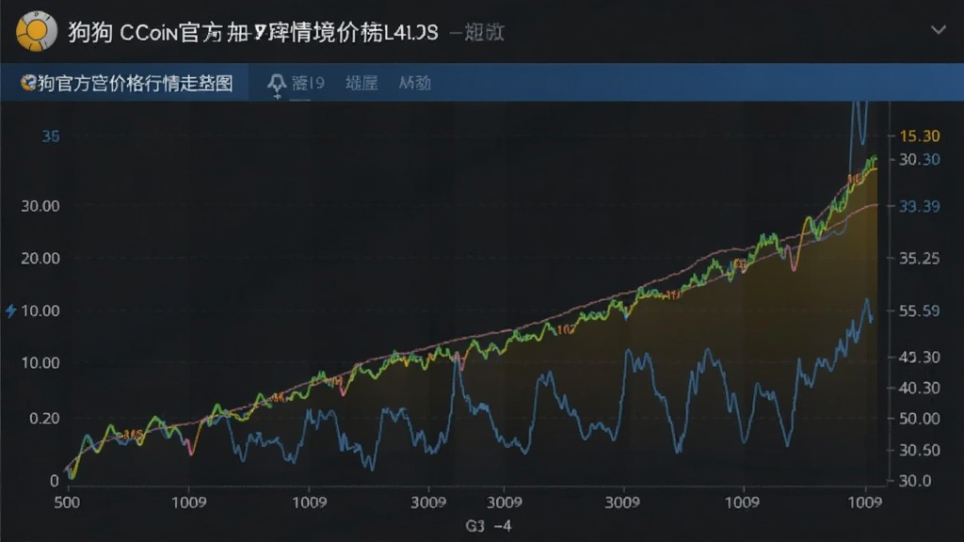Click the orange 15.30 right axis value
The height and width of the screenshot is (542, 964).
919,135
